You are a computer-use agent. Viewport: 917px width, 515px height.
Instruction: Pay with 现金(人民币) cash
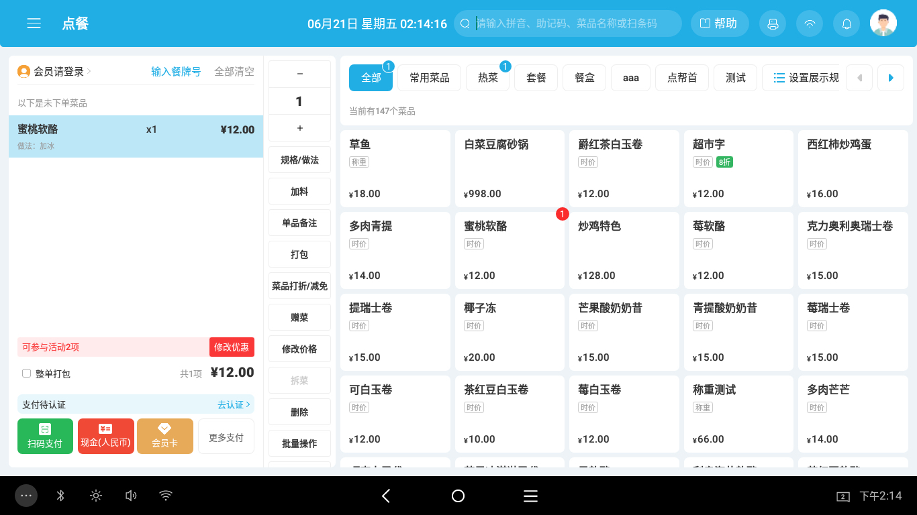click(105, 436)
